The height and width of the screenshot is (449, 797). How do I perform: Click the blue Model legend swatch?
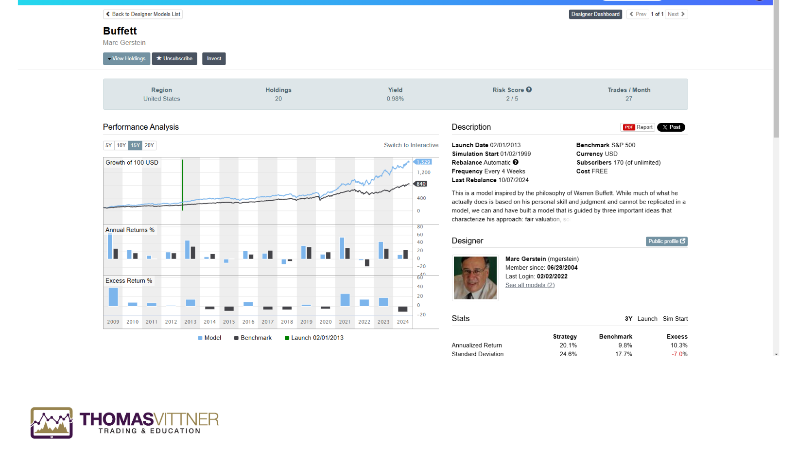(x=200, y=338)
